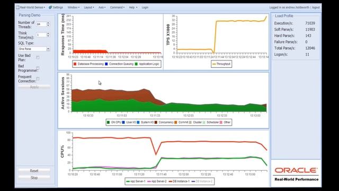Click the Load Profile panel title

click(284, 16)
